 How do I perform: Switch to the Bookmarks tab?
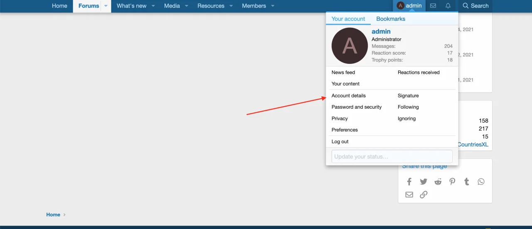(x=390, y=19)
